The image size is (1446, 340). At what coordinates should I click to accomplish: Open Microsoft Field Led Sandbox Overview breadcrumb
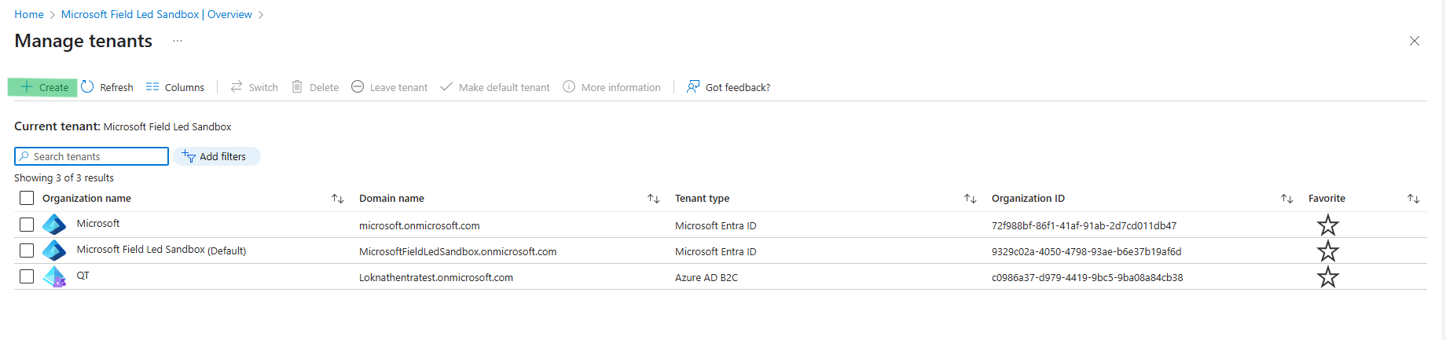click(156, 14)
